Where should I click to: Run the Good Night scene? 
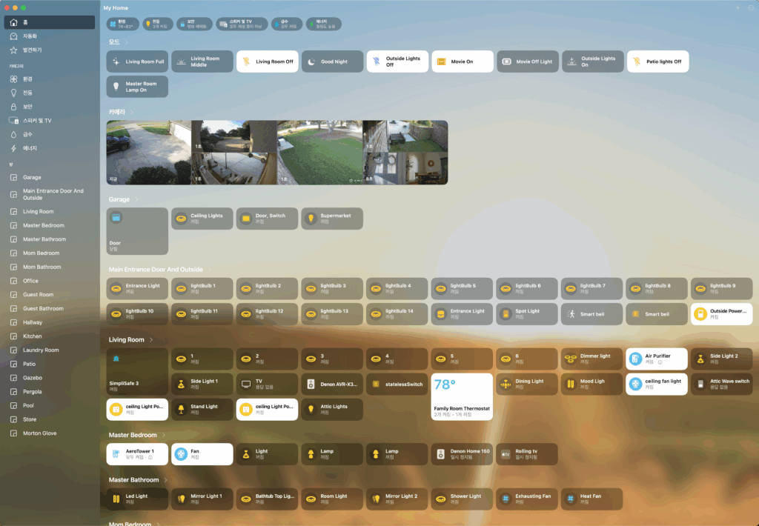tap(332, 61)
